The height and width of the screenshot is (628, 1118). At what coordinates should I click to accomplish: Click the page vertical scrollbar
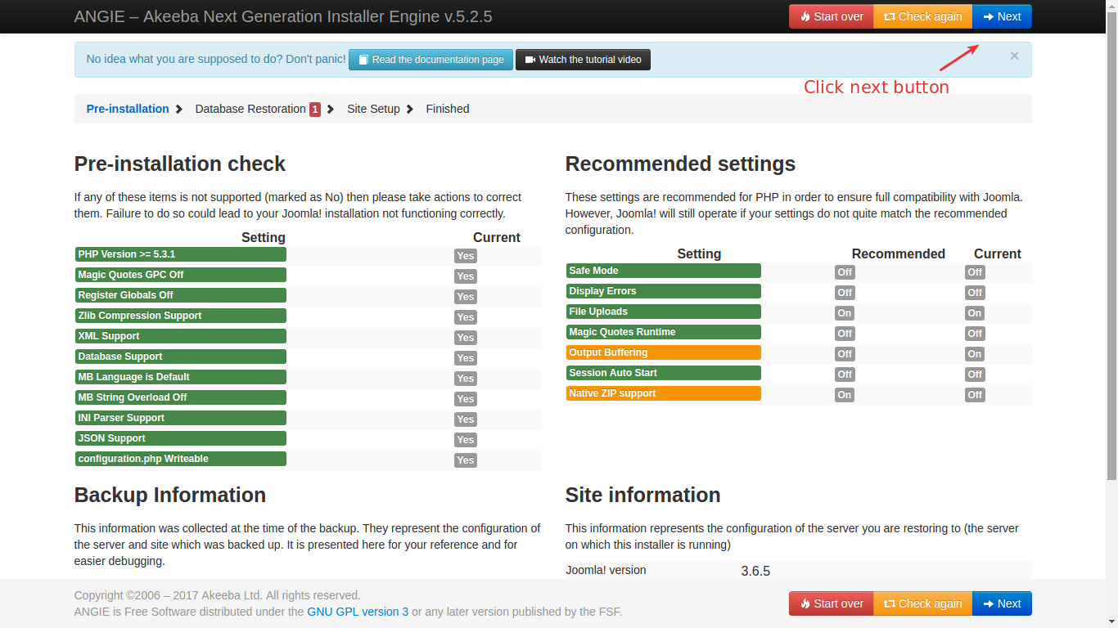click(x=1111, y=245)
